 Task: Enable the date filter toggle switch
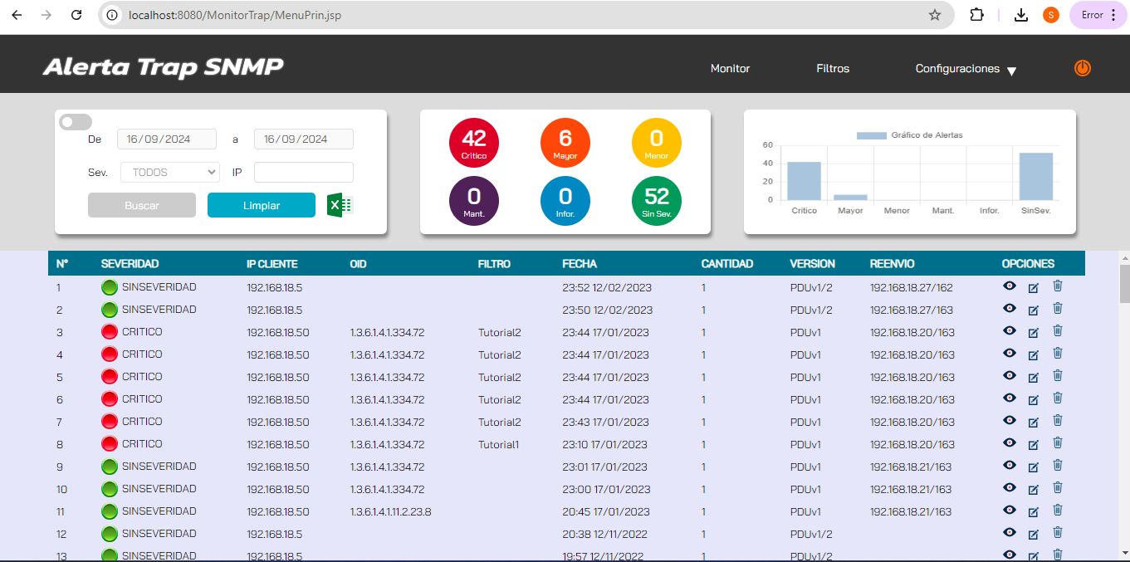click(76, 122)
